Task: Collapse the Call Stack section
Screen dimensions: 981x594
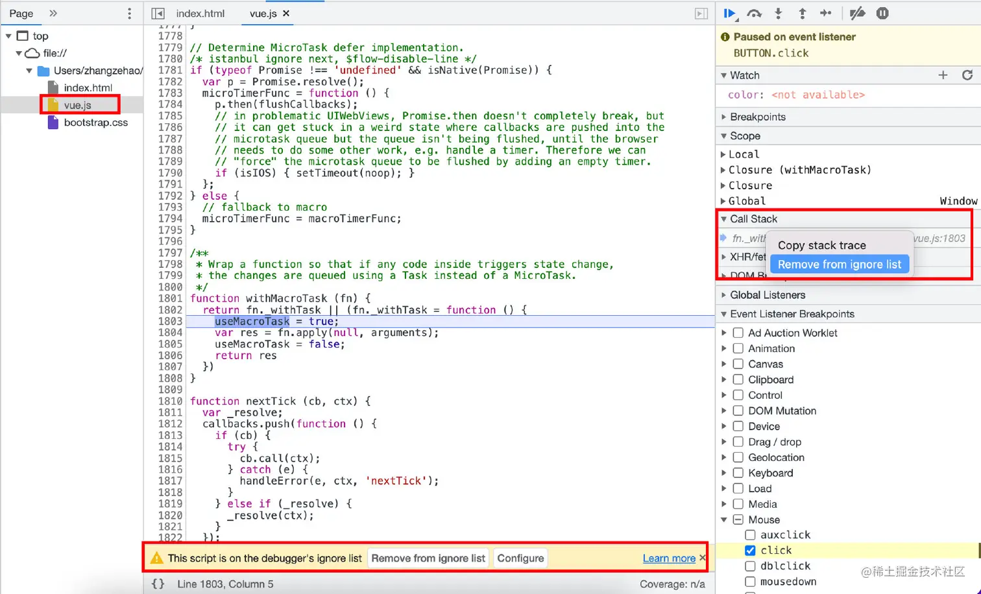Action: (x=723, y=219)
